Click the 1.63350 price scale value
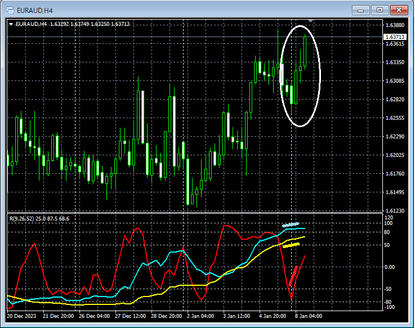 [395, 62]
